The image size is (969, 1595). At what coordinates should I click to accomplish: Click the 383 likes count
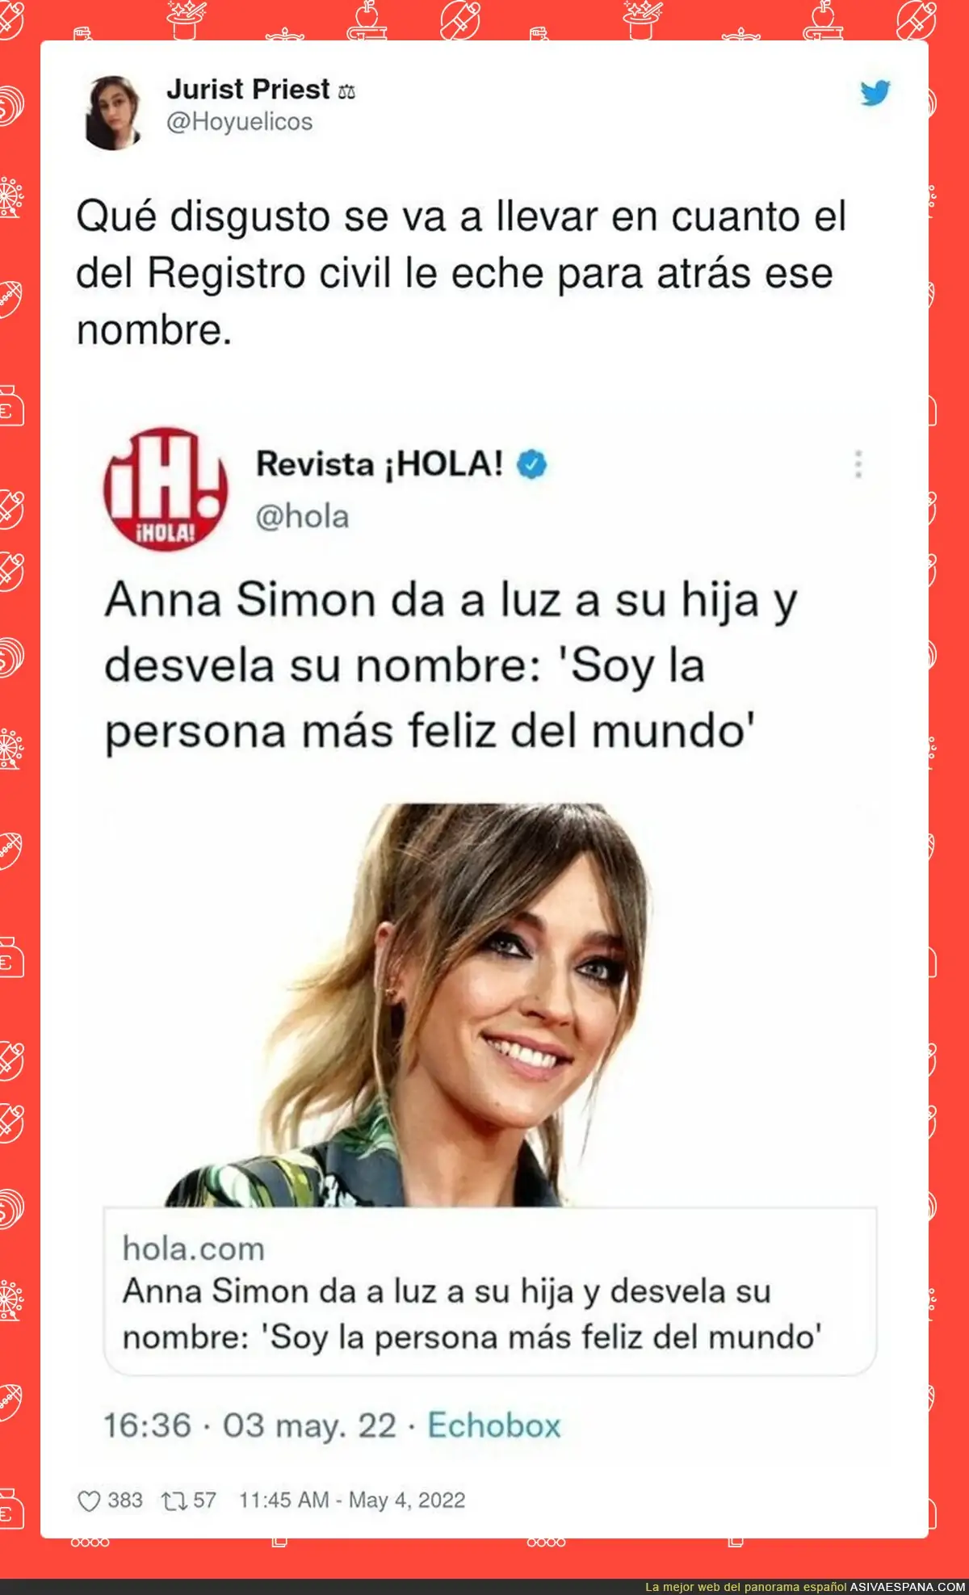pyautogui.click(x=125, y=1501)
